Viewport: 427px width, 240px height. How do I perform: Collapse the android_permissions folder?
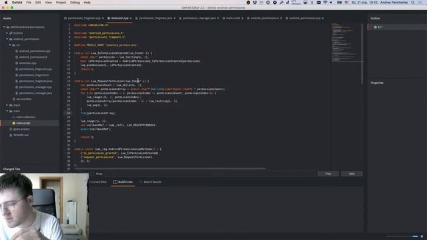[7, 39]
